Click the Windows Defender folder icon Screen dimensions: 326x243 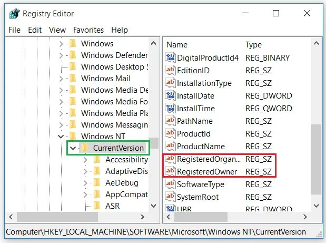(x=73, y=55)
